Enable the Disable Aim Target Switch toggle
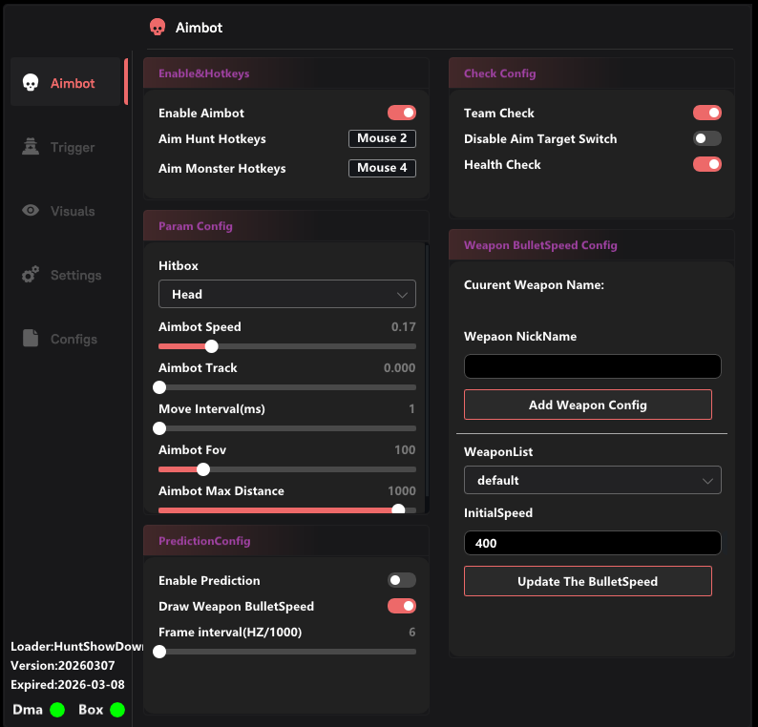This screenshot has width=758, height=727. click(x=706, y=138)
